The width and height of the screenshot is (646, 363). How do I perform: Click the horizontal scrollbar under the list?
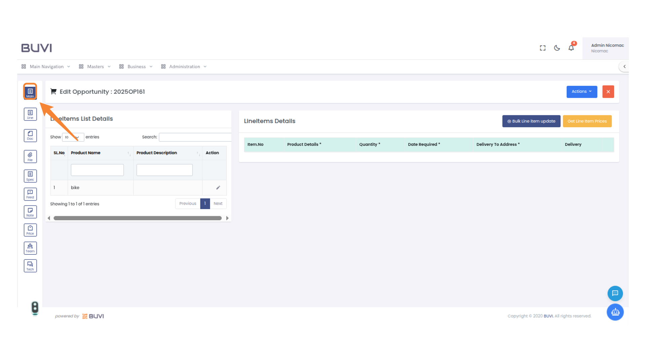coord(137,218)
